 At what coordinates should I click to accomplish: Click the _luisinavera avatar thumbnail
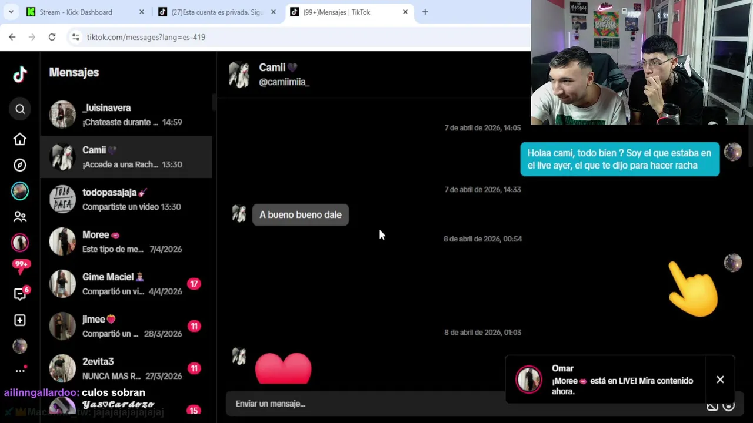[62, 115]
